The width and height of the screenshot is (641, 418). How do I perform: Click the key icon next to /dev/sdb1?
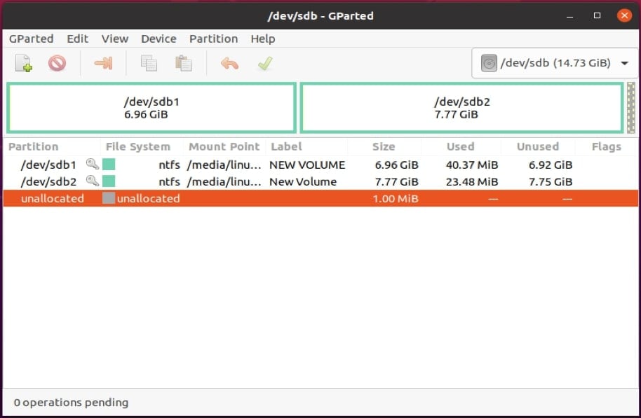pos(93,164)
